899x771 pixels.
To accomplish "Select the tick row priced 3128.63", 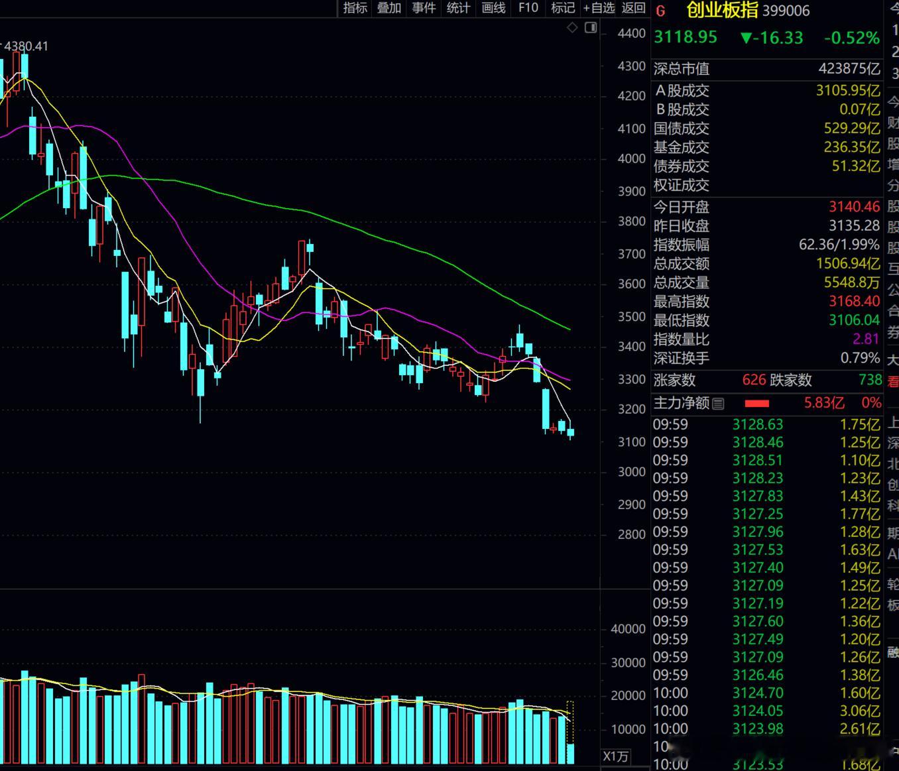I will click(x=767, y=424).
